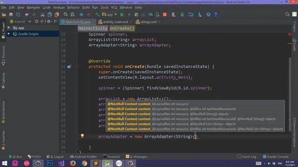298x167 pixels.
Task: Open the Refactor menu
Action: pyautogui.click(x=73, y=7)
